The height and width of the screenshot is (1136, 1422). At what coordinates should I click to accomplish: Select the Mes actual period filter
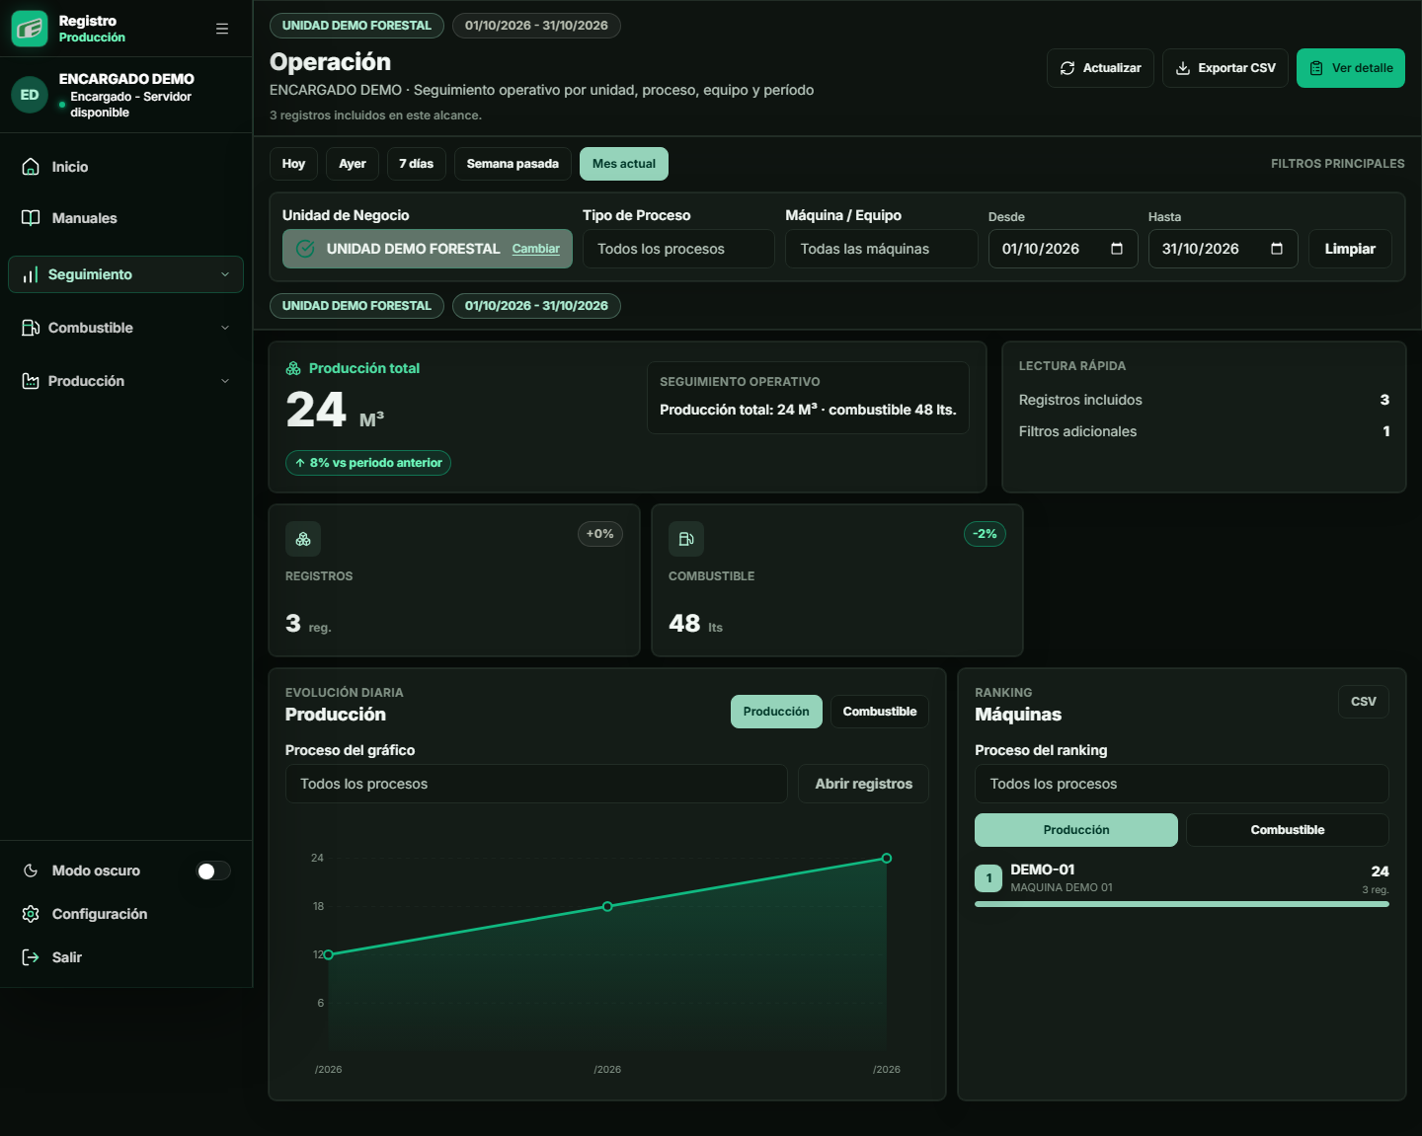point(624,164)
